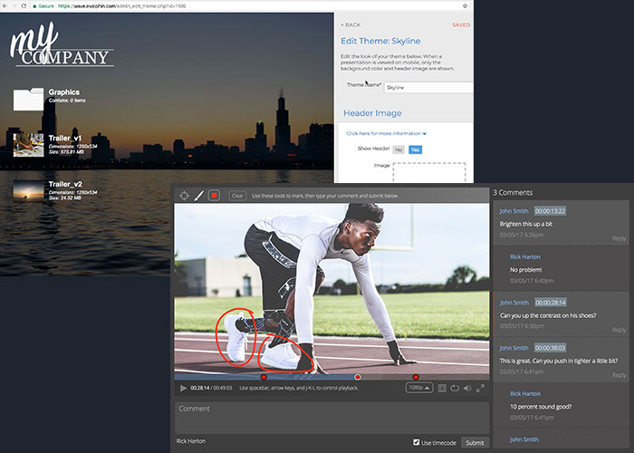The width and height of the screenshot is (634, 453).
Task: Bookmark the page with star icon
Action: [x=465, y=6]
